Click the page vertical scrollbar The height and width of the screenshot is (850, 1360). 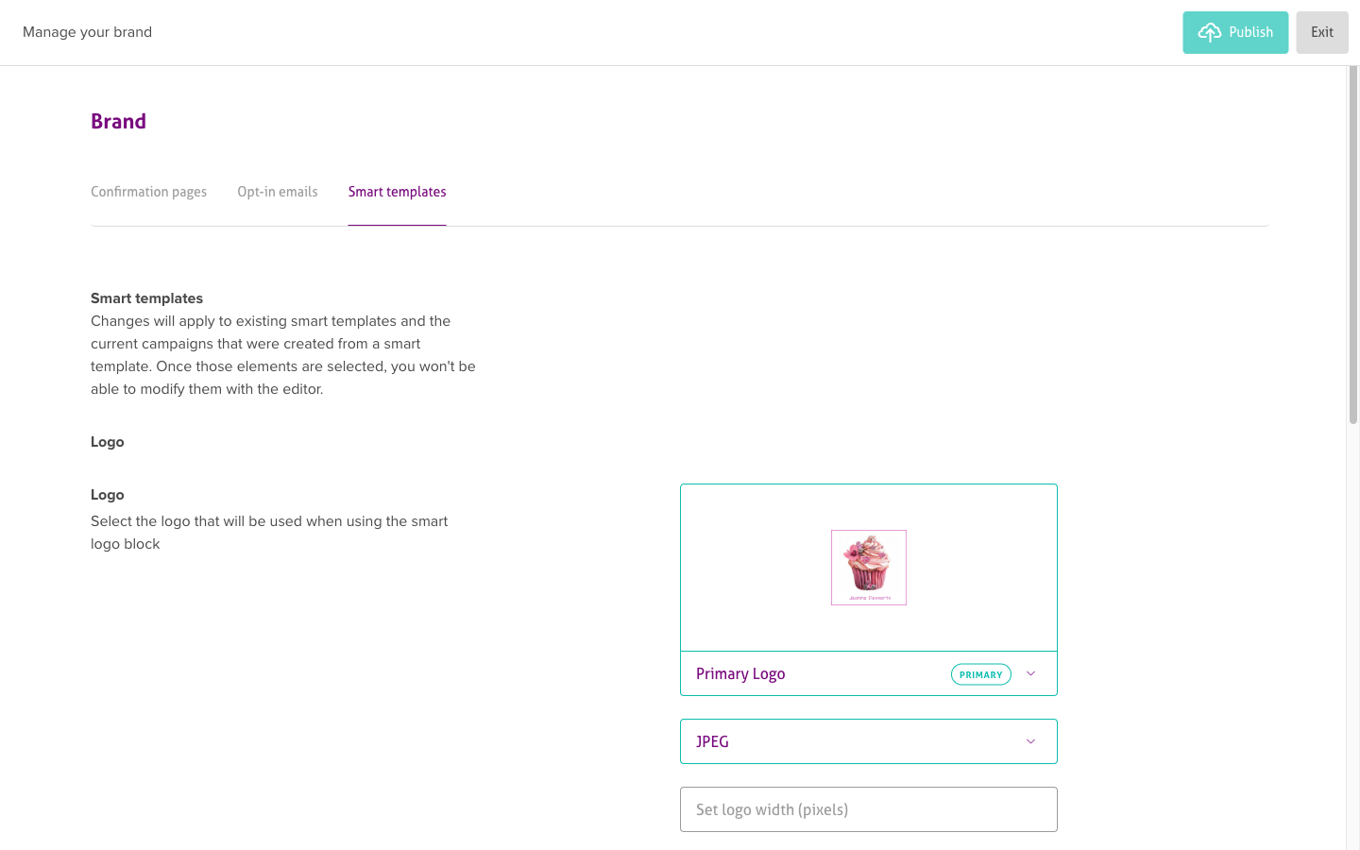pos(1353,246)
